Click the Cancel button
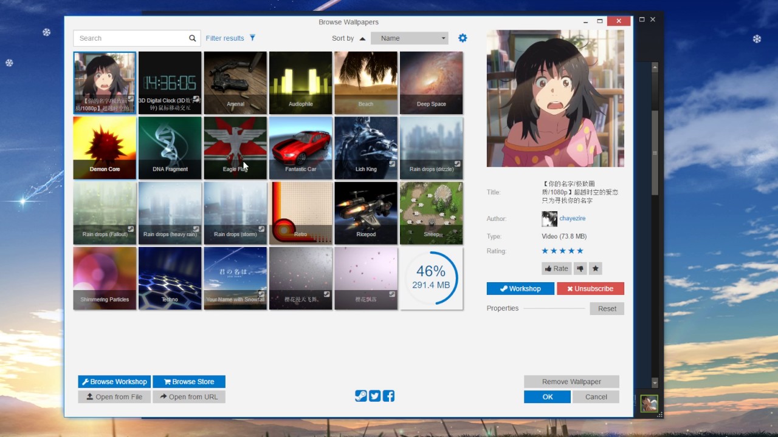The height and width of the screenshot is (437, 778). click(596, 397)
